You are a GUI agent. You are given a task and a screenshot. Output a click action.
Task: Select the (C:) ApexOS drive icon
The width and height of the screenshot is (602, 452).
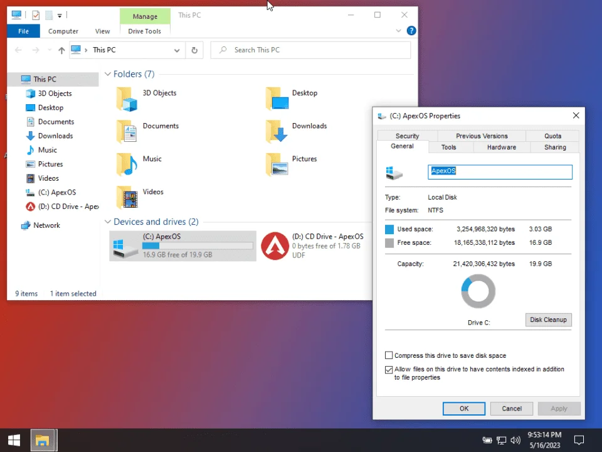point(125,249)
